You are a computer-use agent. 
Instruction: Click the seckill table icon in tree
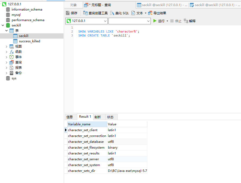coord(15,36)
